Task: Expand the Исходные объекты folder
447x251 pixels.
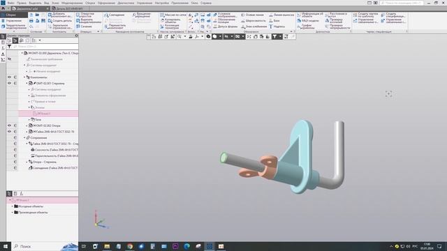Action: (13, 206)
